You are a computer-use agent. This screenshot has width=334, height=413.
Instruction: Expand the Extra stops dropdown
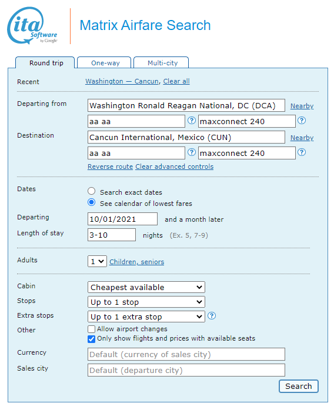146,317
